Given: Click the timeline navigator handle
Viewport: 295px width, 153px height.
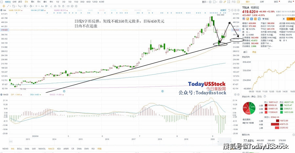Looking at the screenshot, I should tap(10, 141).
